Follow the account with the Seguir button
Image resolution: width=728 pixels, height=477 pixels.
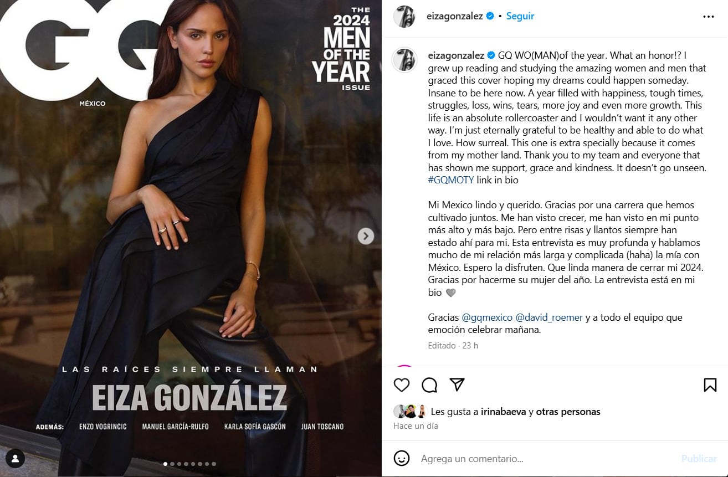point(520,17)
